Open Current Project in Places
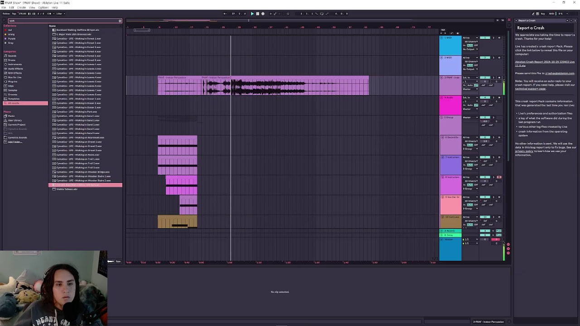 [16, 125]
